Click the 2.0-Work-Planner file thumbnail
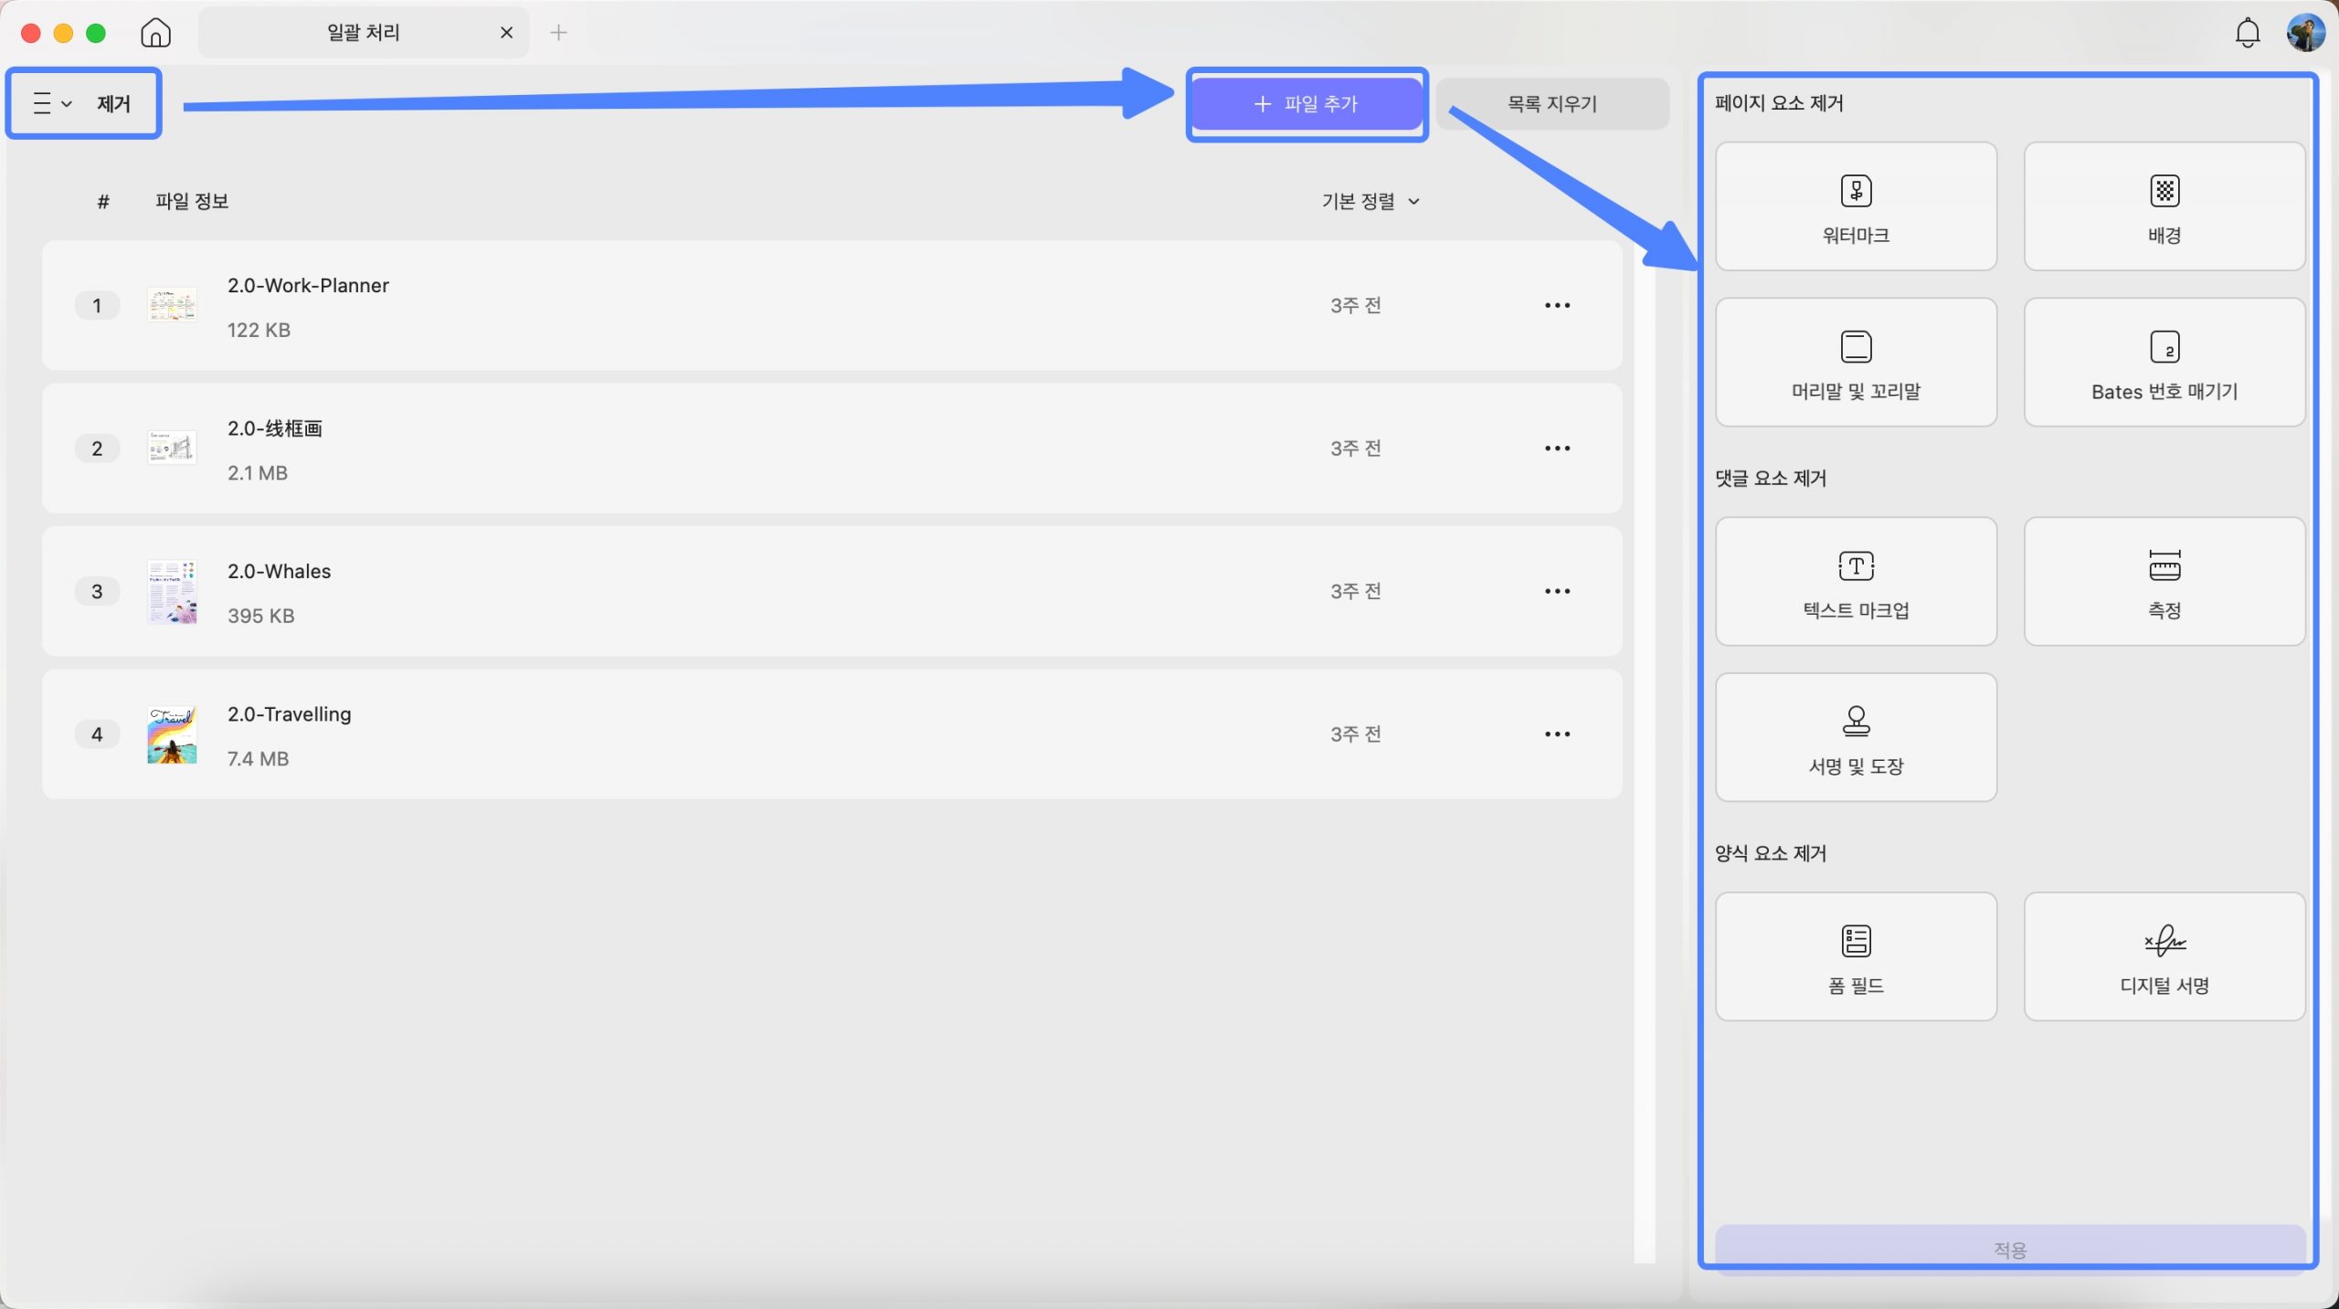2339x1309 pixels. click(x=172, y=306)
